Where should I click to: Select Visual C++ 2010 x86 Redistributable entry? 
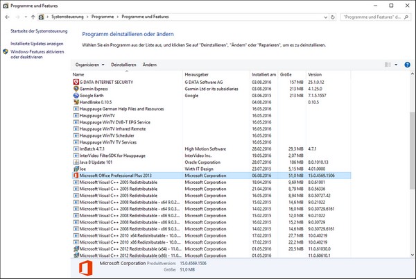211,242
